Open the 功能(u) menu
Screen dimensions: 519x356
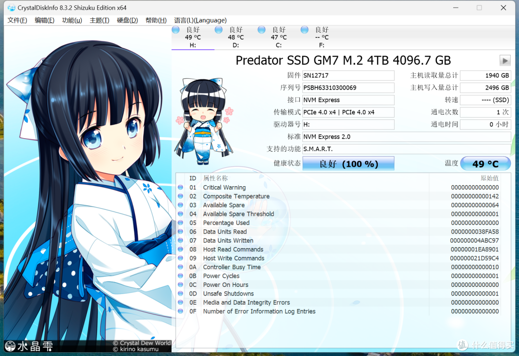coord(72,20)
